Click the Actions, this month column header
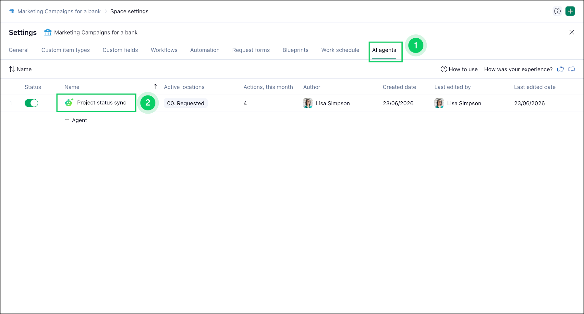 (268, 87)
